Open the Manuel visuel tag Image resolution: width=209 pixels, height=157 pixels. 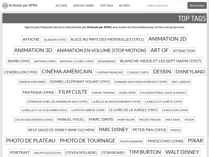pos(71,119)
